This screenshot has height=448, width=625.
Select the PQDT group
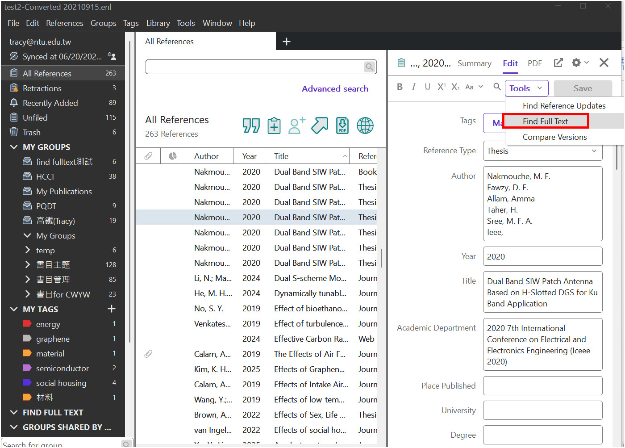tap(63, 206)
